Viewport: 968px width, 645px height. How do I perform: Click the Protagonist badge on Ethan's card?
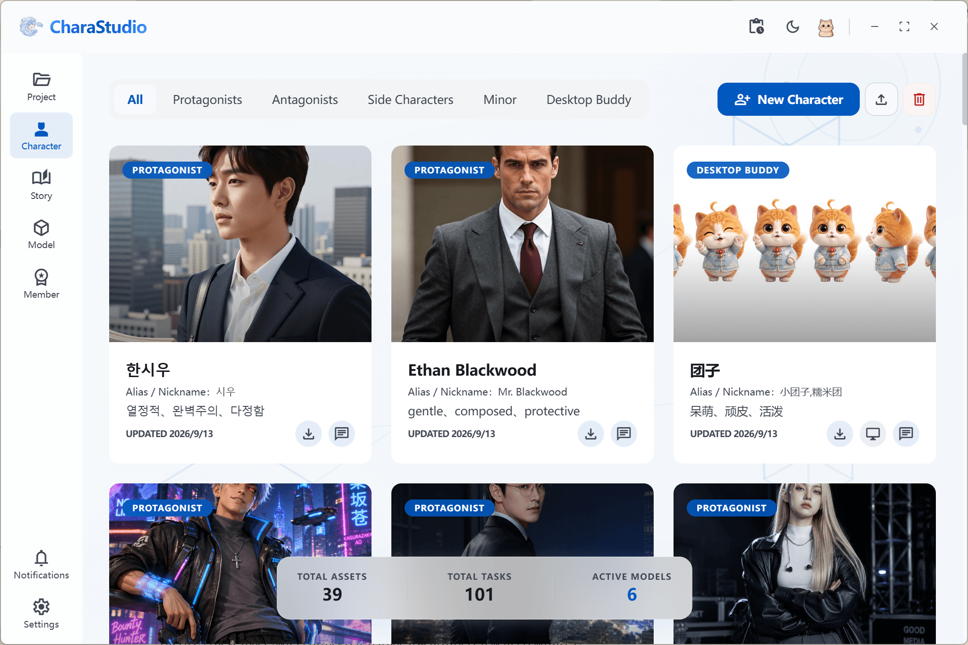[x=449, y=170]
